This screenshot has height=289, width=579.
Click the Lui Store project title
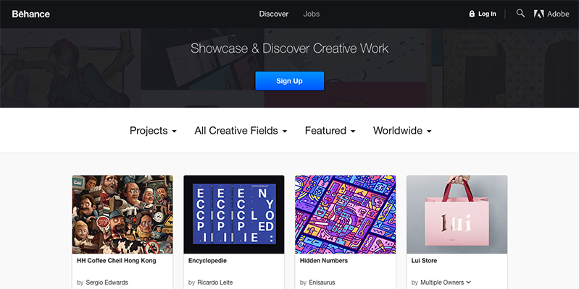tap(424, 261)
